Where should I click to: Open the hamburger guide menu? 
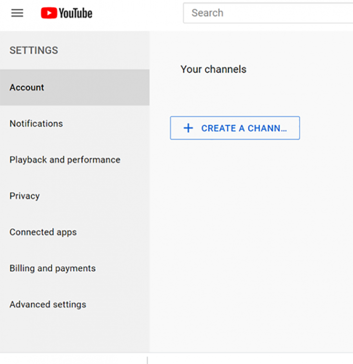(17, 13)
